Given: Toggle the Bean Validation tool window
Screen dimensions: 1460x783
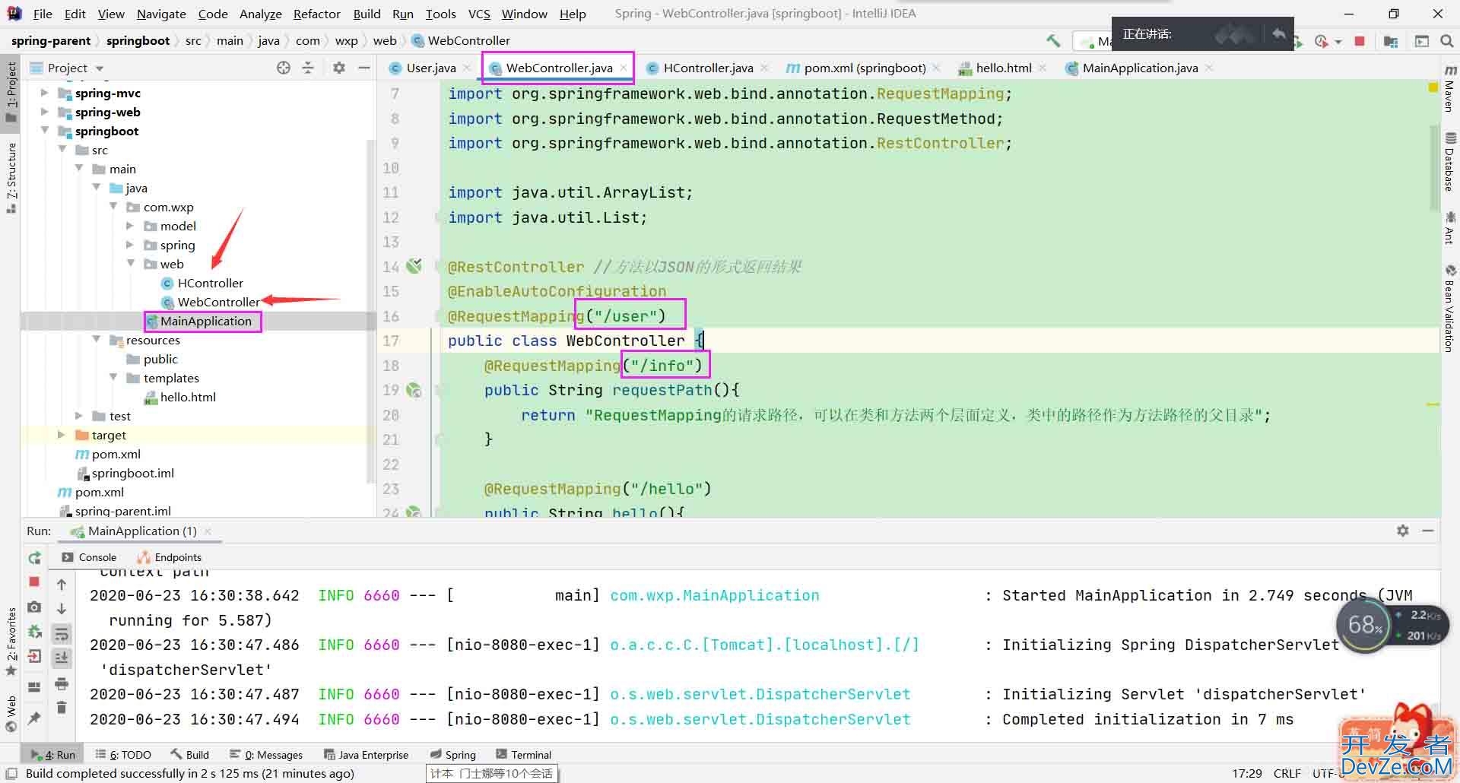Looking at the screenshot, I should (1450, 308).
